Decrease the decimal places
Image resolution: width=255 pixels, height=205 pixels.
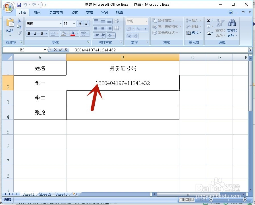pyautogui.click(x=136, y=35)
